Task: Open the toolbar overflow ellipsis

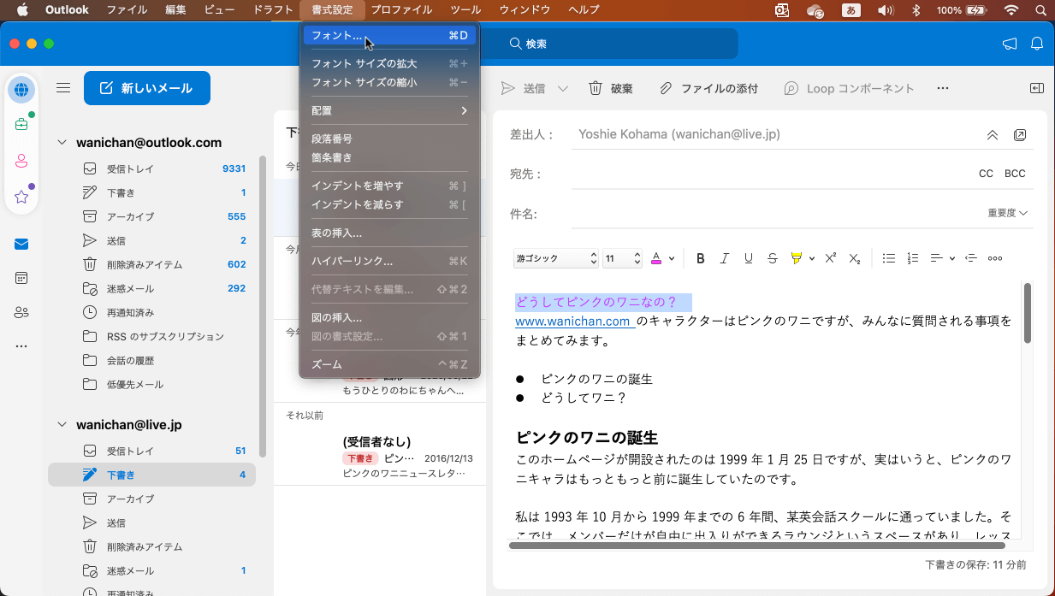Action: point(943,88)
